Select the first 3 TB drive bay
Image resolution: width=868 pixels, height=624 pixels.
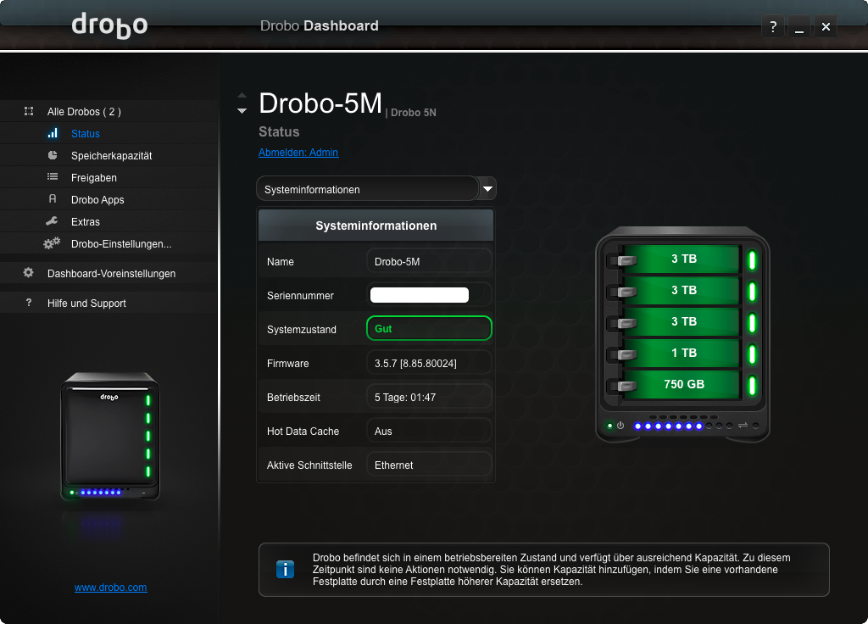tap(682, 259)
